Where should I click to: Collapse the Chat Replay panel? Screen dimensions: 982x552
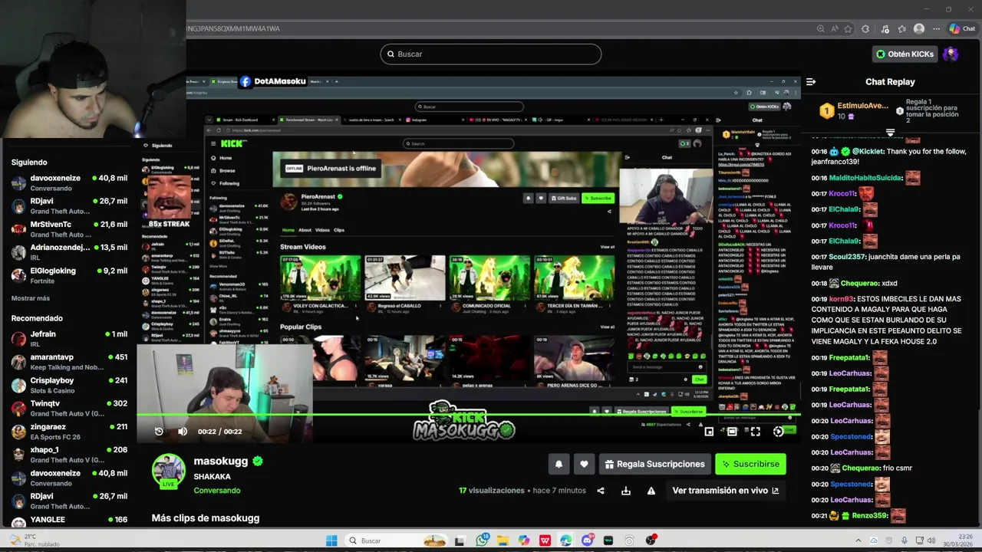point(811,82)
